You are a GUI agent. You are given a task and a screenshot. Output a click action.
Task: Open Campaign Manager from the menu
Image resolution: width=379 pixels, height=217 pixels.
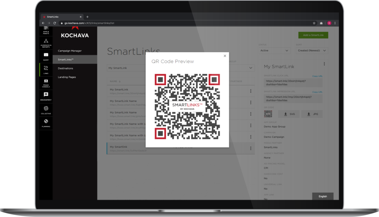coord(69,51)
